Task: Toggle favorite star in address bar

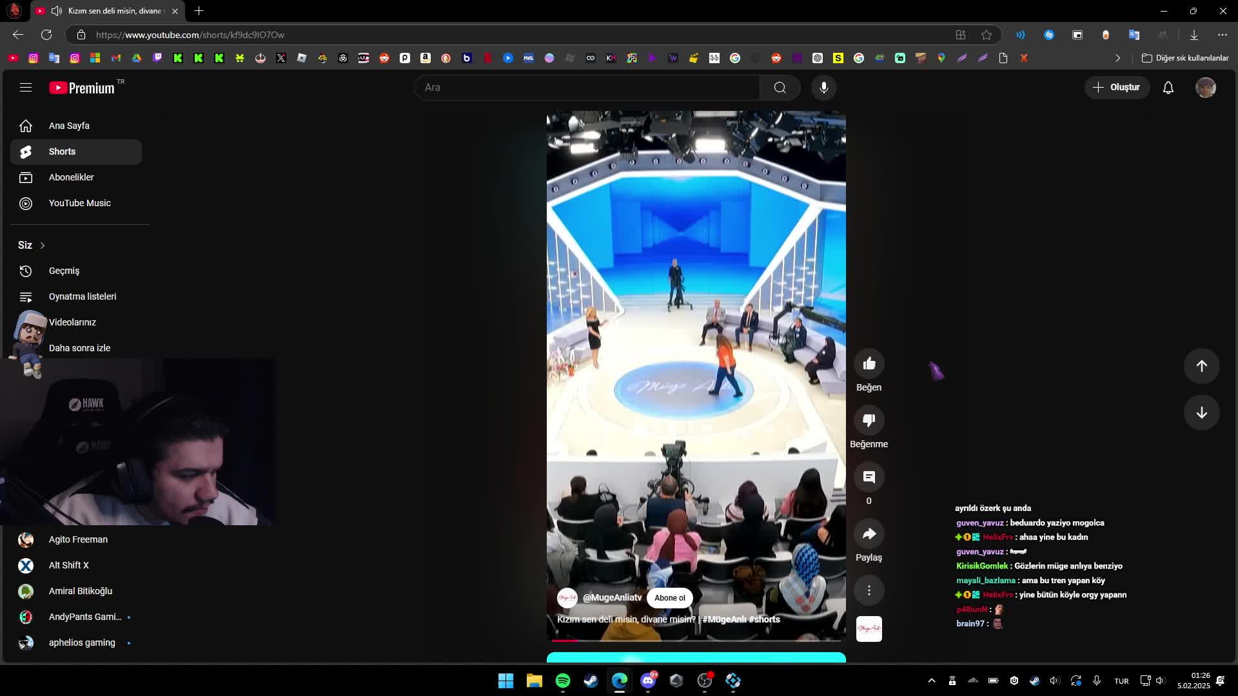Action: (x=987, y=35)
